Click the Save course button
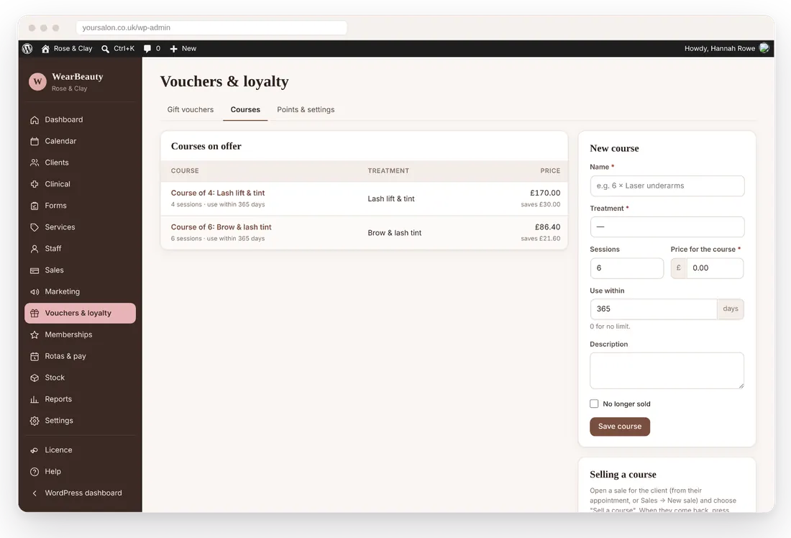Viewport: 791px width, 538px height. 619,427
